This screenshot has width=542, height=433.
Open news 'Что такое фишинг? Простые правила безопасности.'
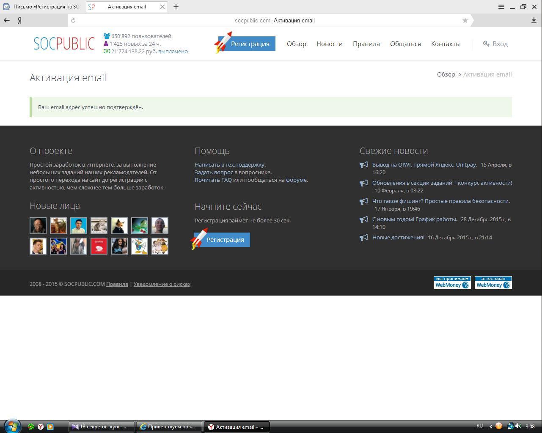tap(441, 201)
